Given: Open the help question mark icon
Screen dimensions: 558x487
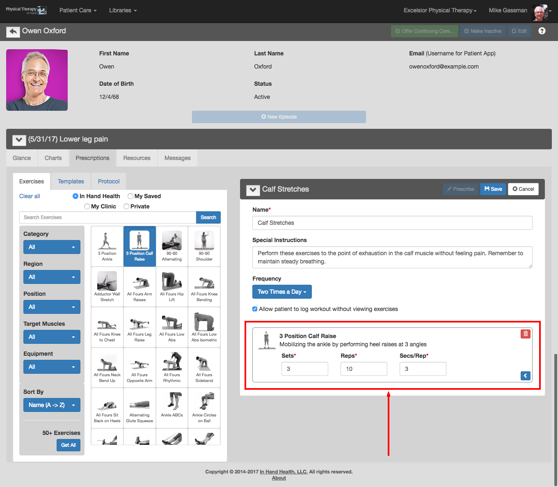Looking at the screenshot, I should click(x=542, y=31).
